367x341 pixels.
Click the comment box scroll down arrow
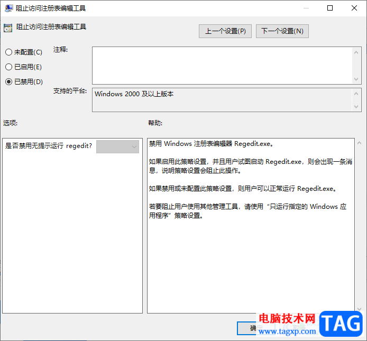tap(356, 79)
